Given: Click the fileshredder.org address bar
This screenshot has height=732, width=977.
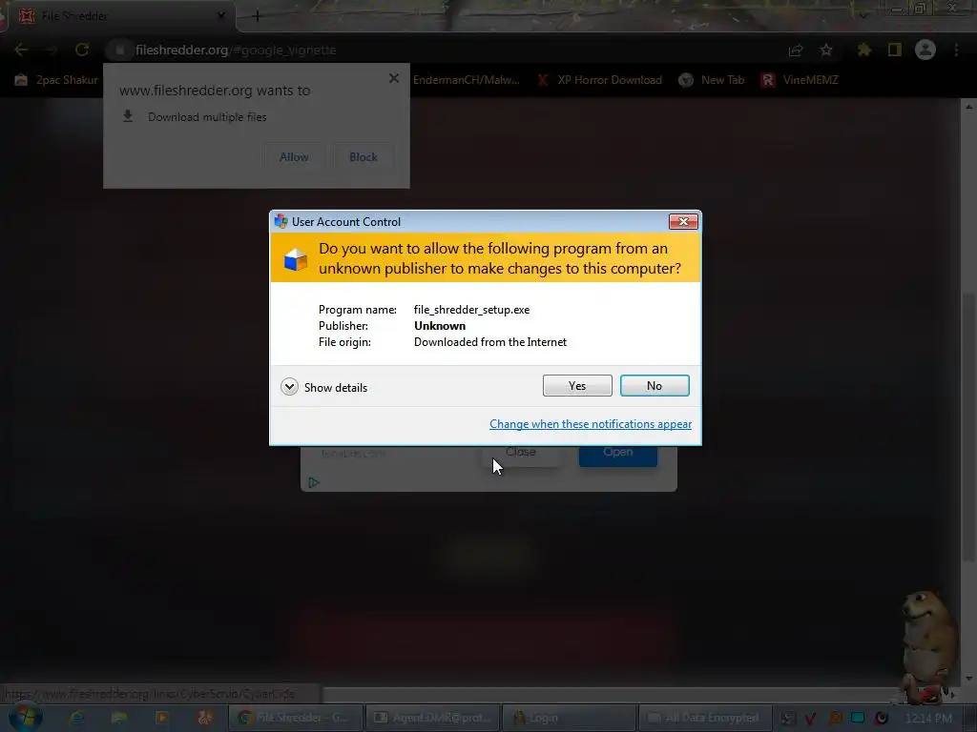Looking at the screenshot, I should tap(436, 50).
